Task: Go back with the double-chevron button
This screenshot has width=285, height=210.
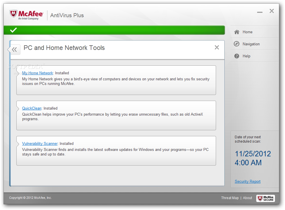Action: coord(14,50)
